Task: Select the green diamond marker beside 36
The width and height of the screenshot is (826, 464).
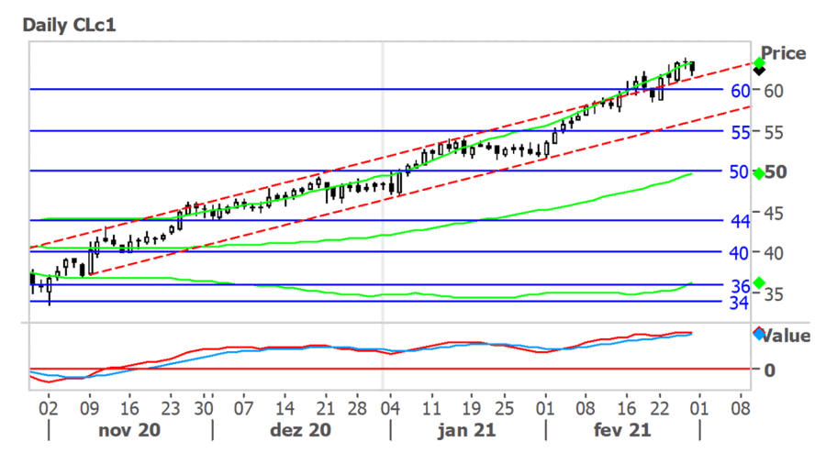Action: [x=758, y=282]
